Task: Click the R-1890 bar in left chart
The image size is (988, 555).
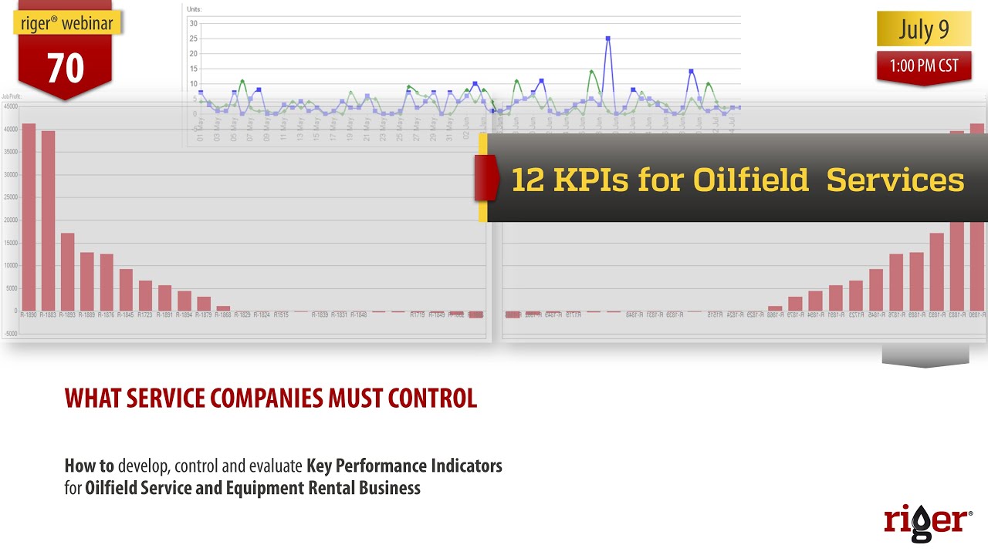Action: click(x=29, y=217)
